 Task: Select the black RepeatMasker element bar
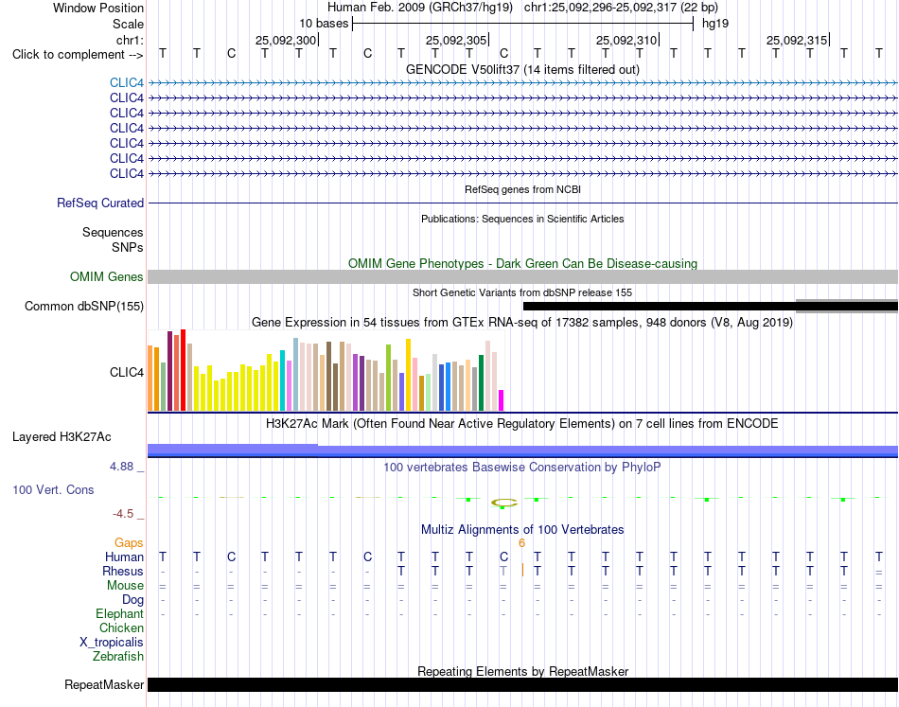[522, 684]
